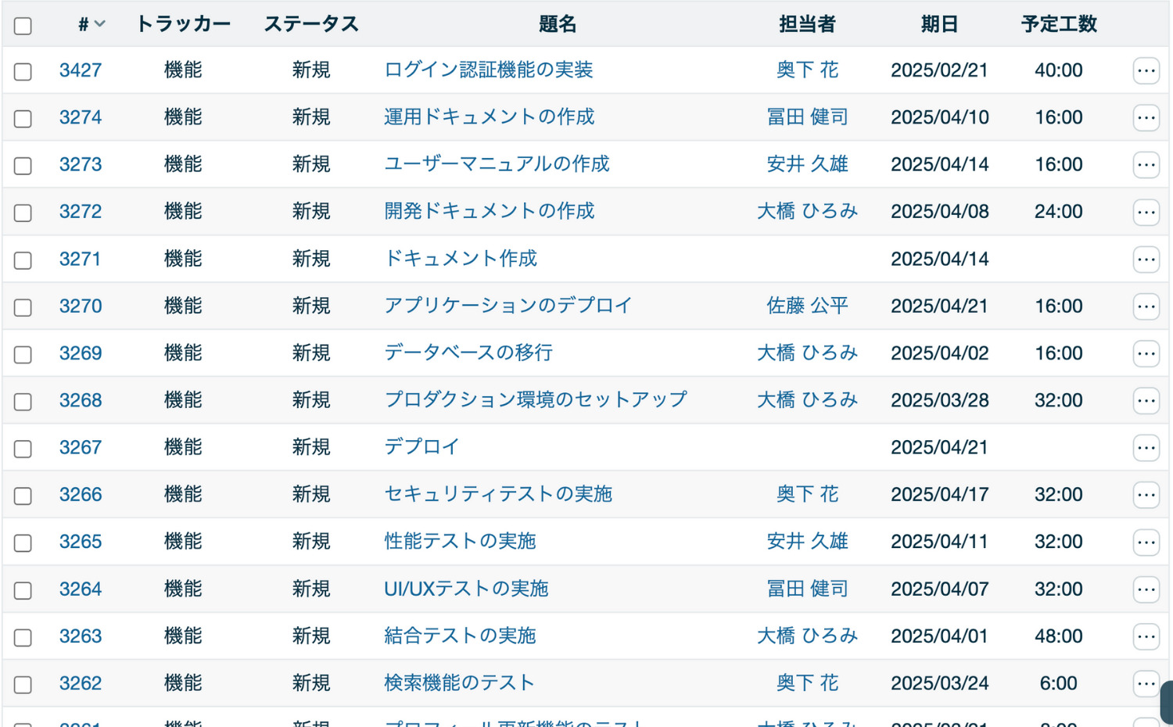Check the box for issue 3272
The image size is (1173, 727).
pyautogui.click(x=23, y=213)
